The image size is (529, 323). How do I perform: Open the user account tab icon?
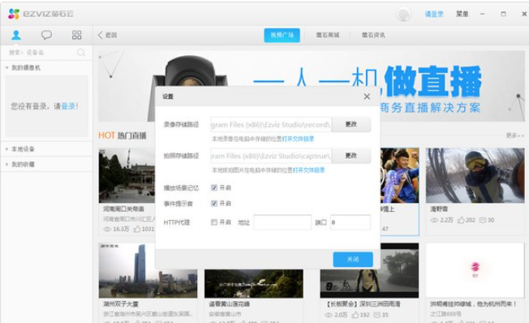[x=16, y=35]
